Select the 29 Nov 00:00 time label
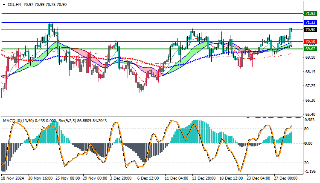Screen dimensions: 320x183 (95, 178)
